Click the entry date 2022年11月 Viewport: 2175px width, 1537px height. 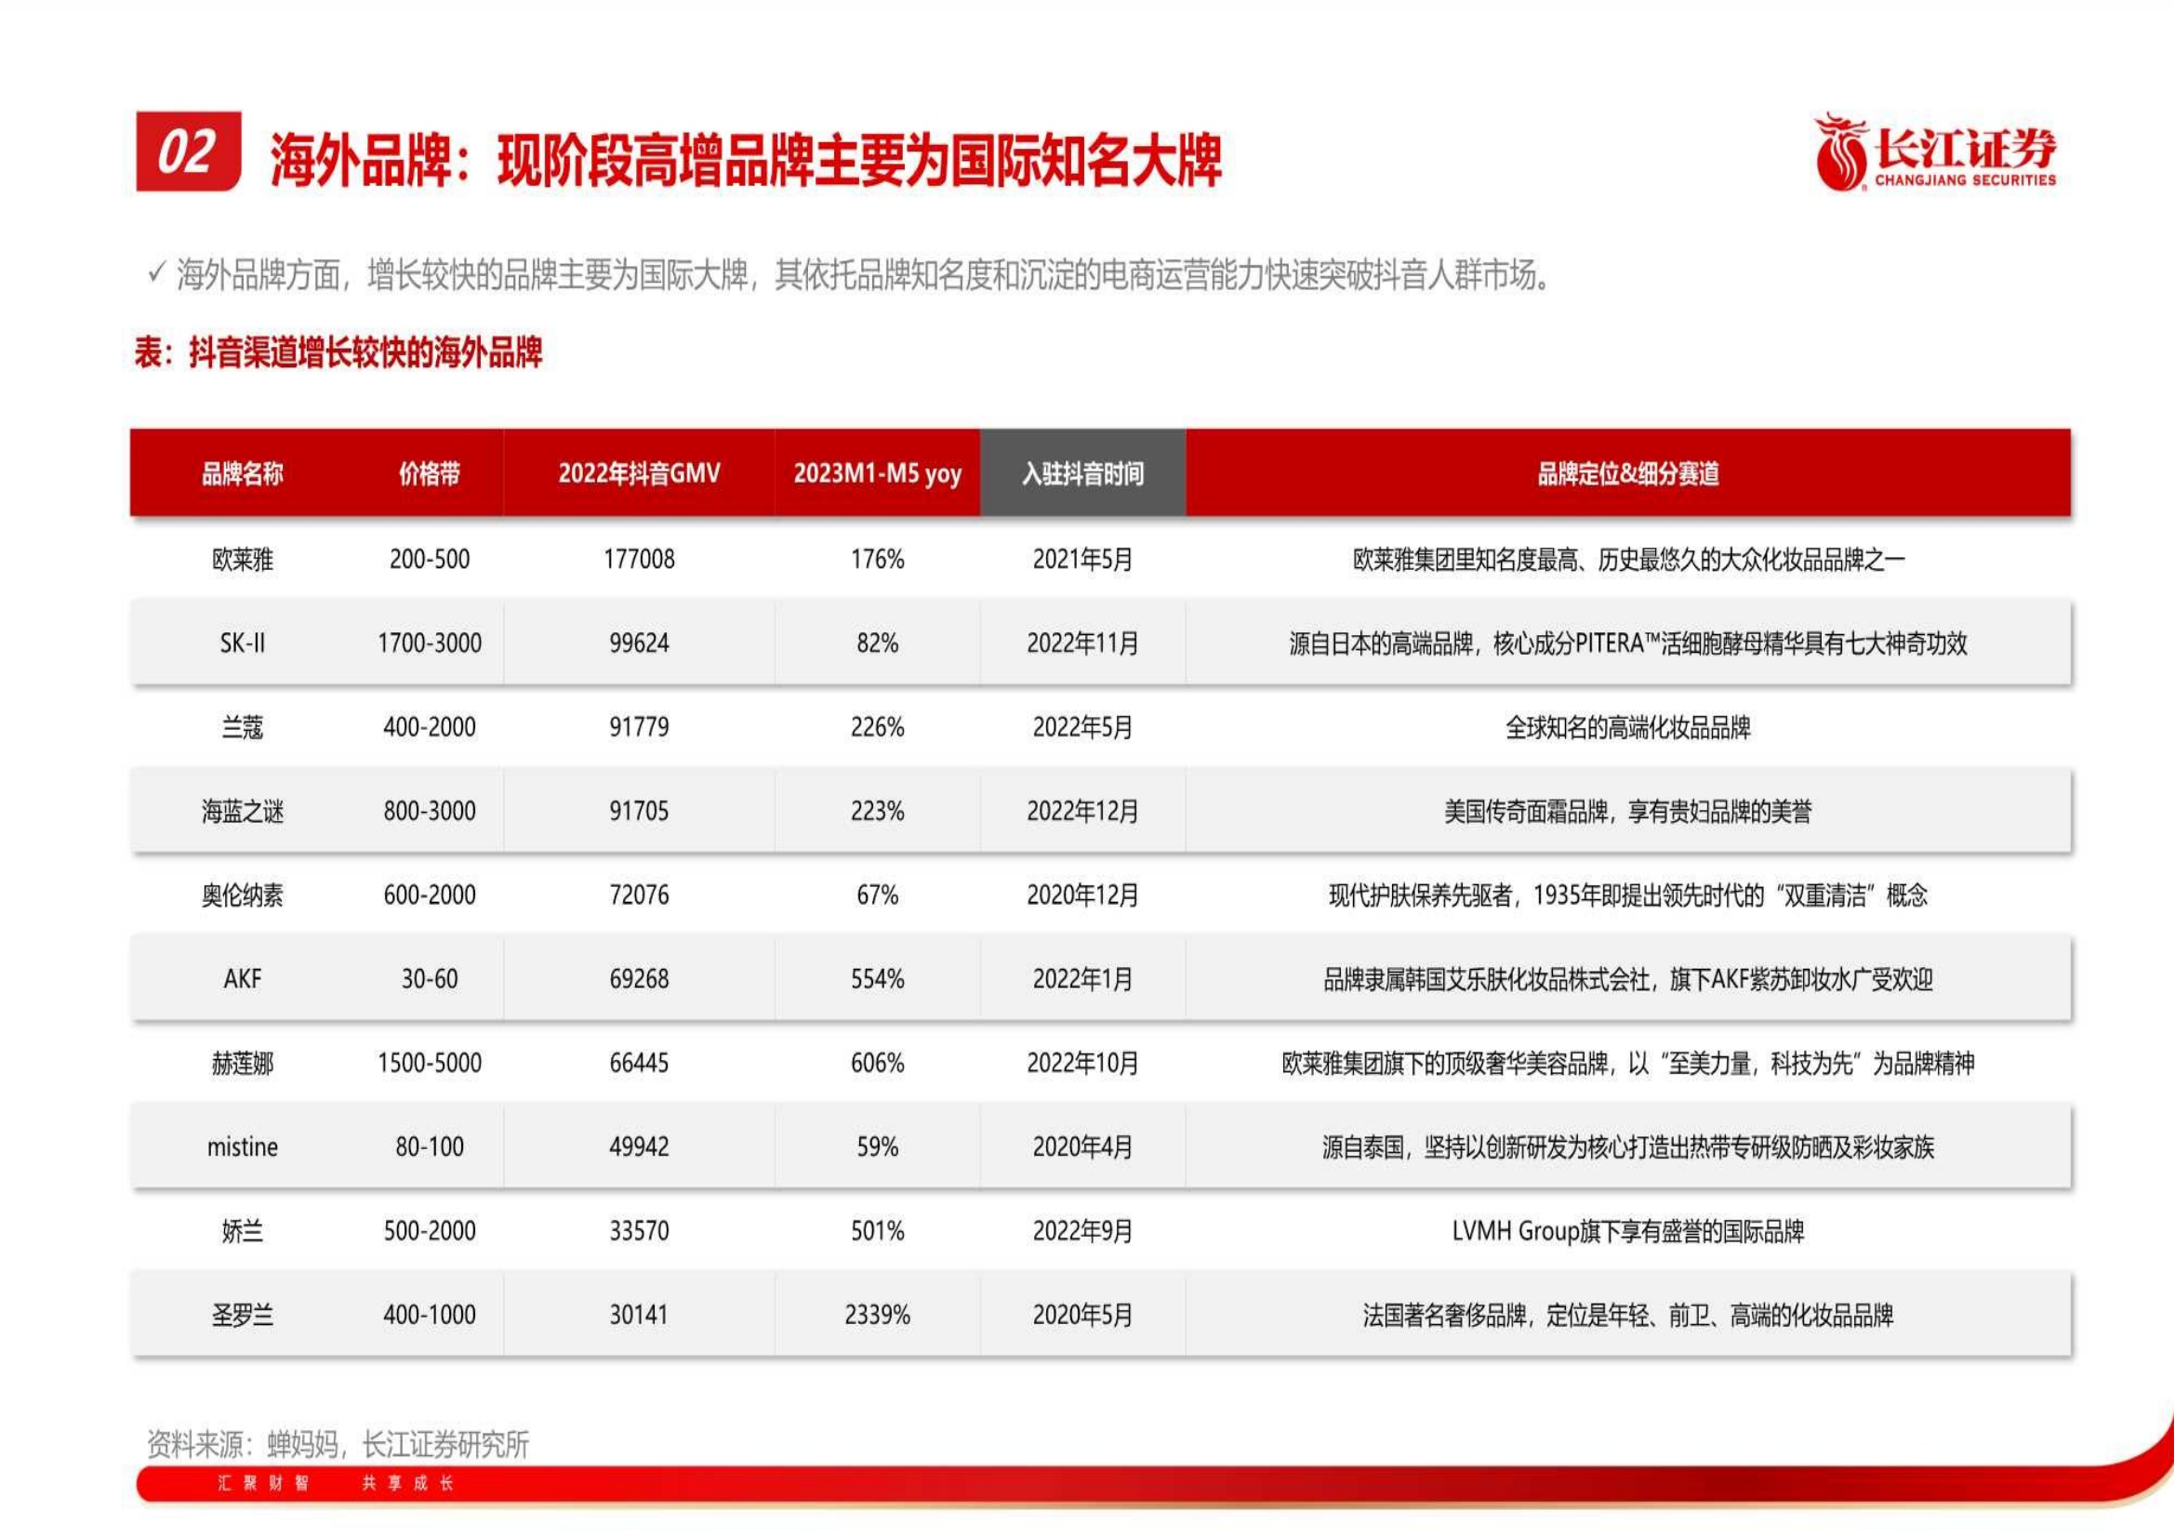1082,643
